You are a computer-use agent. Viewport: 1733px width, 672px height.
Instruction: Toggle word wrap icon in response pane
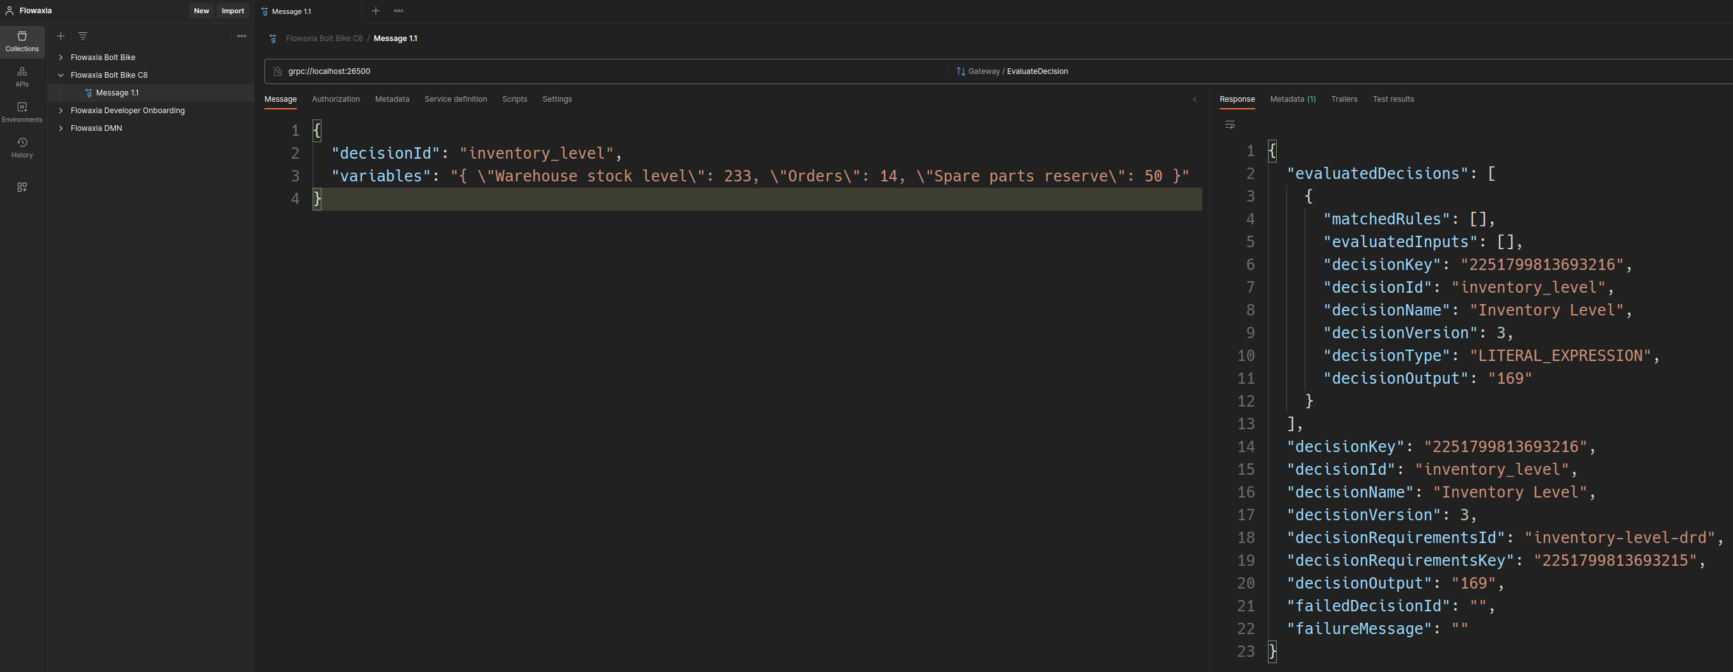1230,125
